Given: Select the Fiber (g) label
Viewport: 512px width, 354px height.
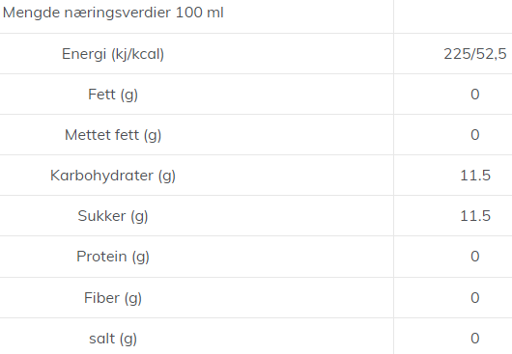Looking at the screenshot, I should [113, 298].
